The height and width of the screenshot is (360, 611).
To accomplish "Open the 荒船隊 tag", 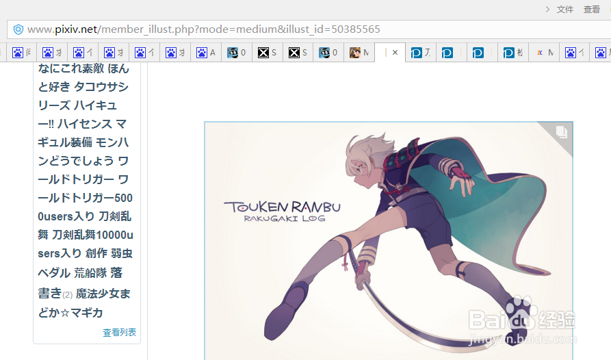I will tap(90, 272).
